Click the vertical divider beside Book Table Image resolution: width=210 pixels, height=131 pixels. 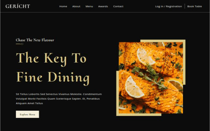[185, 6]
